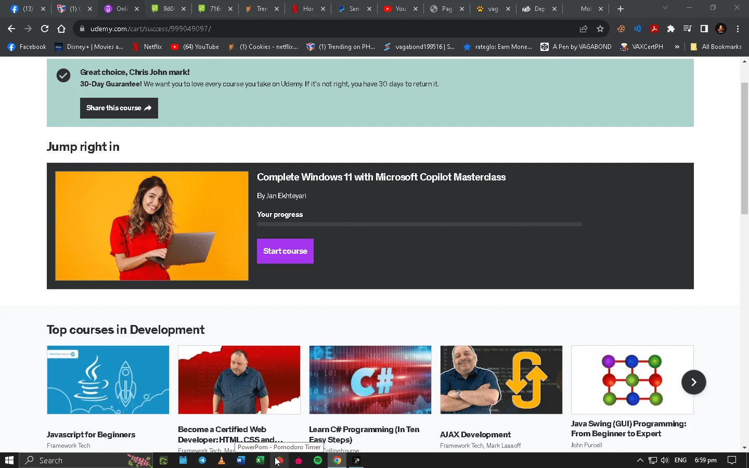Click the Start course button
749x468 pixels.
(285, 251)
